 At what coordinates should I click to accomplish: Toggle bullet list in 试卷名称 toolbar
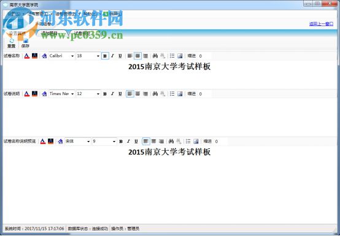(x=172, y=56)
